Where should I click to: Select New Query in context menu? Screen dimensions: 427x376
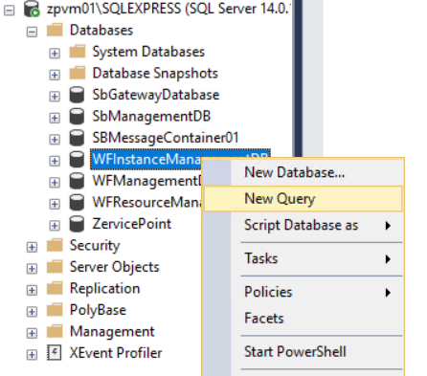tap(303, 199)
